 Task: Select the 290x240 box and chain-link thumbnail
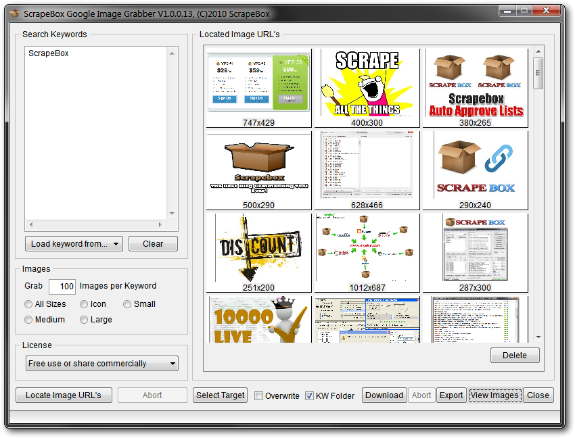click(x=475, y=165)
